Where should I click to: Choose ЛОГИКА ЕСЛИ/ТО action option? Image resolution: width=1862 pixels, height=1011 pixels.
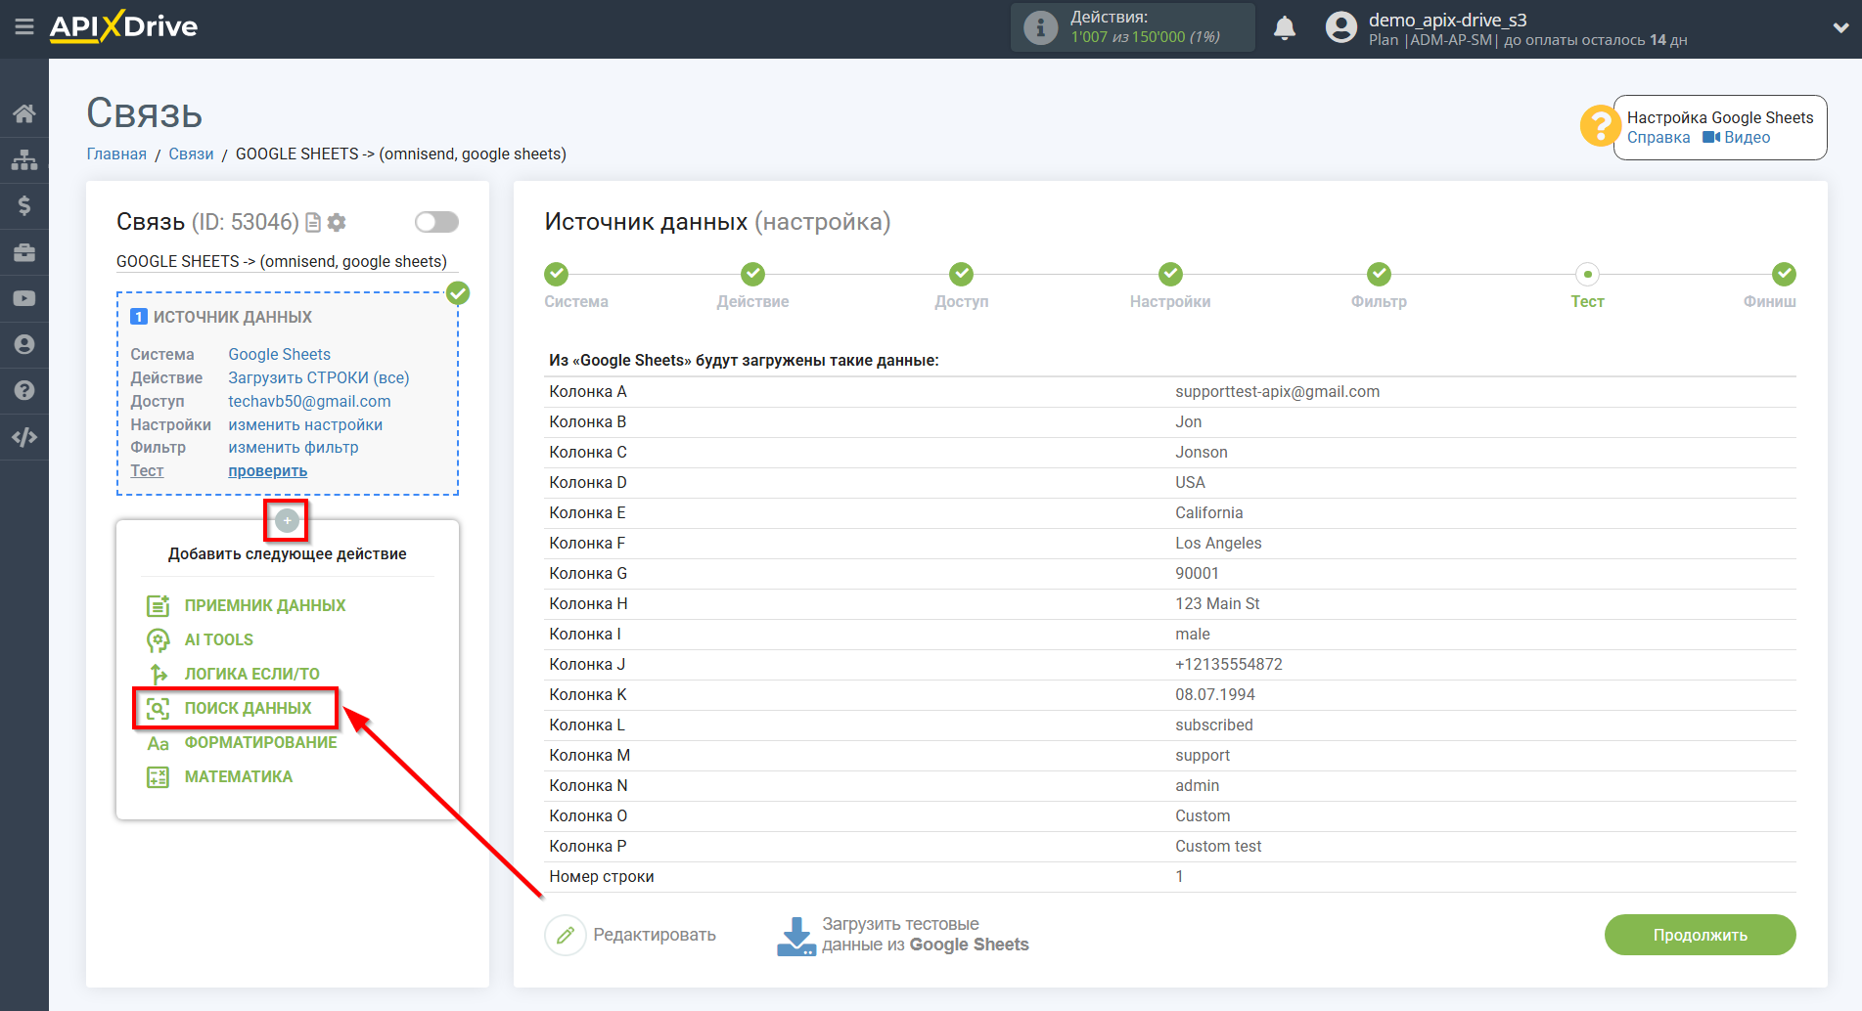pos(251,674)
